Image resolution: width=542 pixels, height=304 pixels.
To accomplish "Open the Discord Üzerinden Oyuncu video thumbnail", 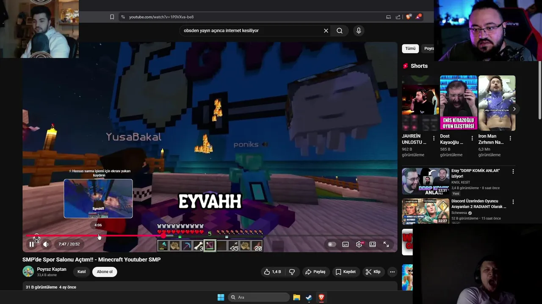I will point(426,211).
